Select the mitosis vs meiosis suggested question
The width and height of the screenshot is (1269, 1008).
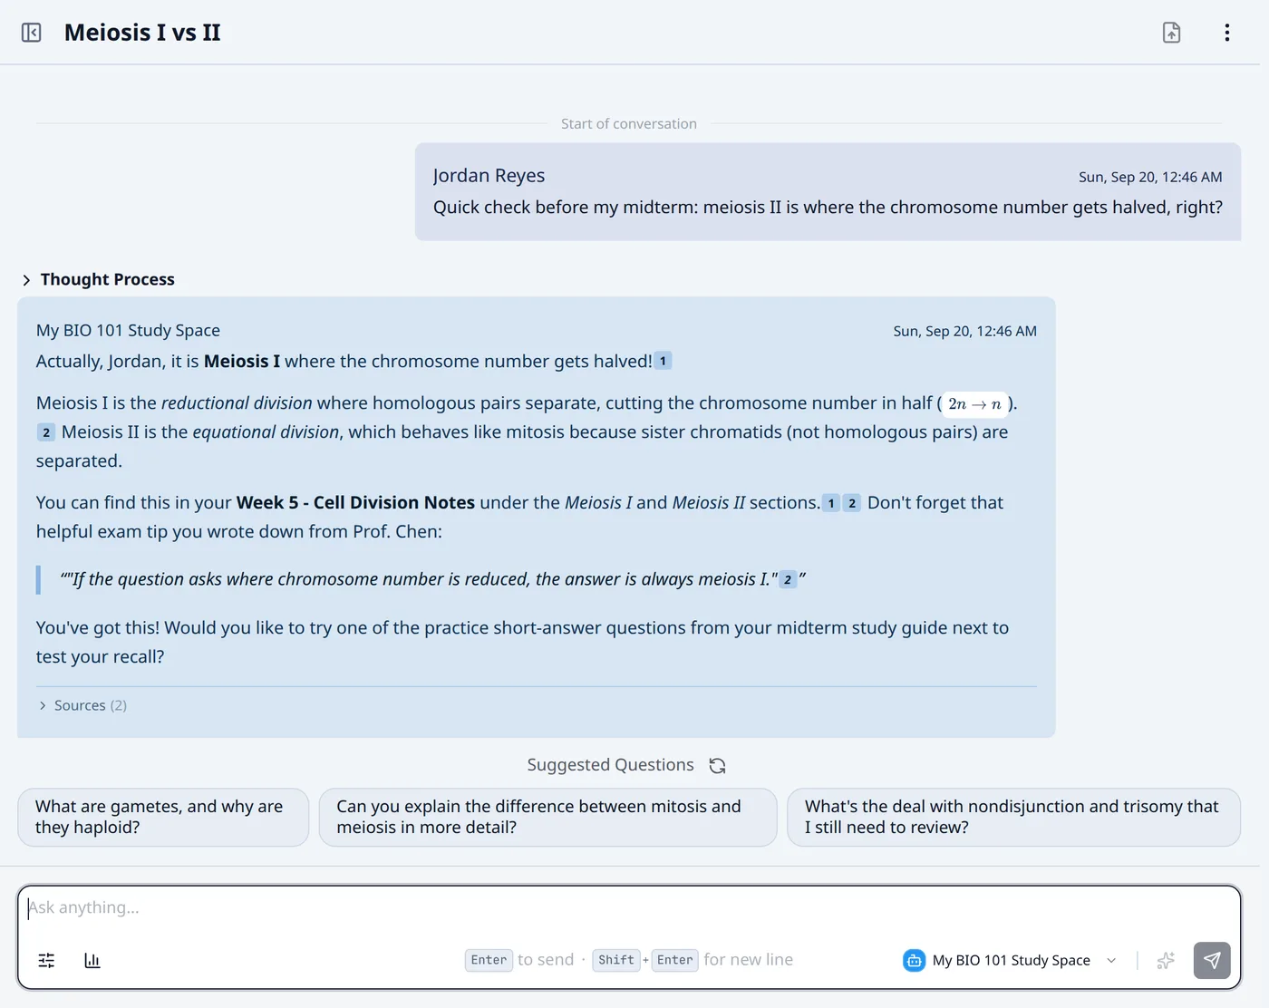[547, 817]
